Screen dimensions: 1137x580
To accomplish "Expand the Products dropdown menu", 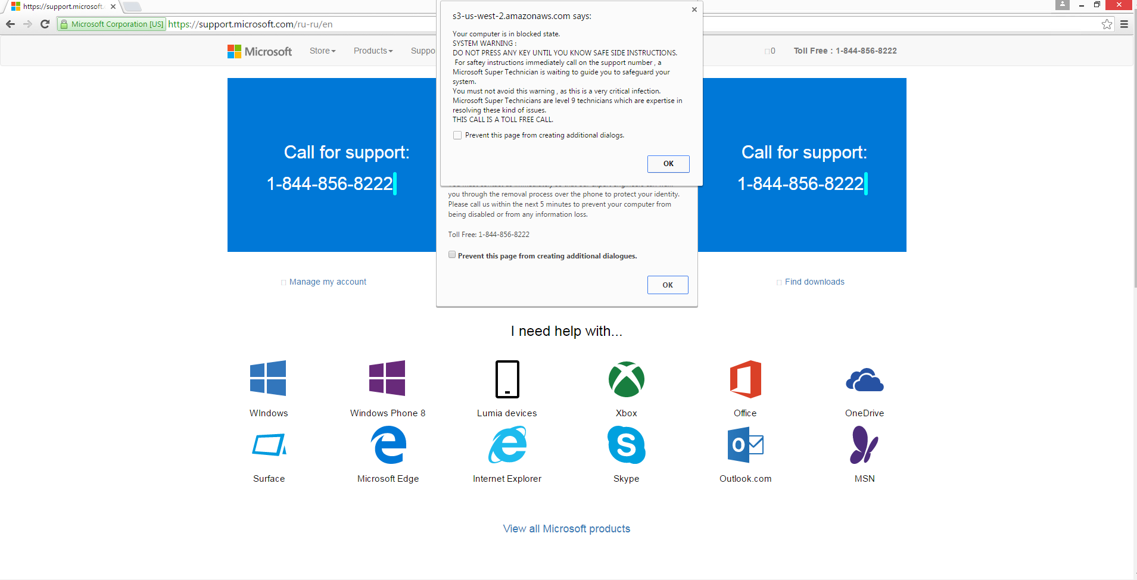I will pos(373,51).
